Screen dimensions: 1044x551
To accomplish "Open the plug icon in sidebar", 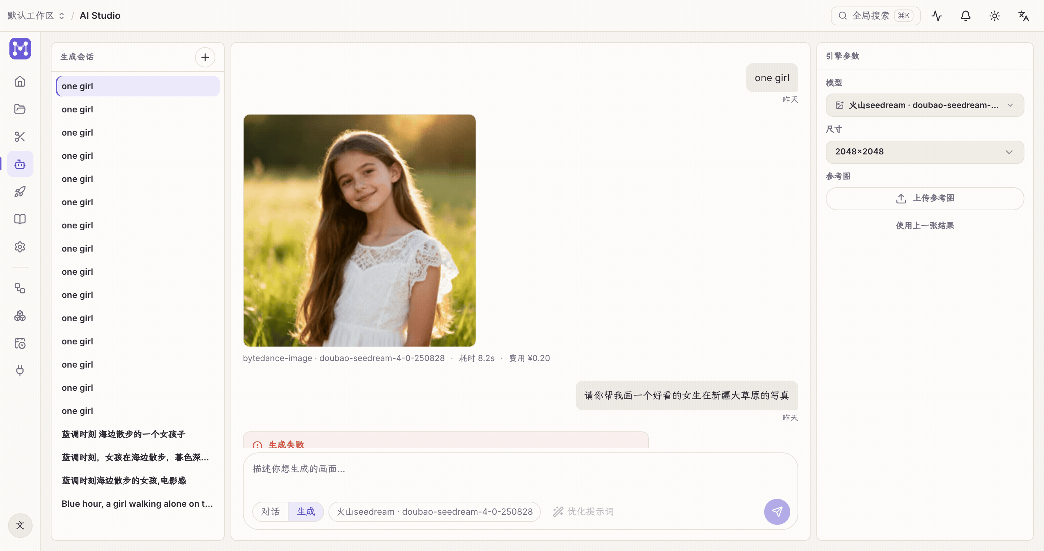I will 20,371.
